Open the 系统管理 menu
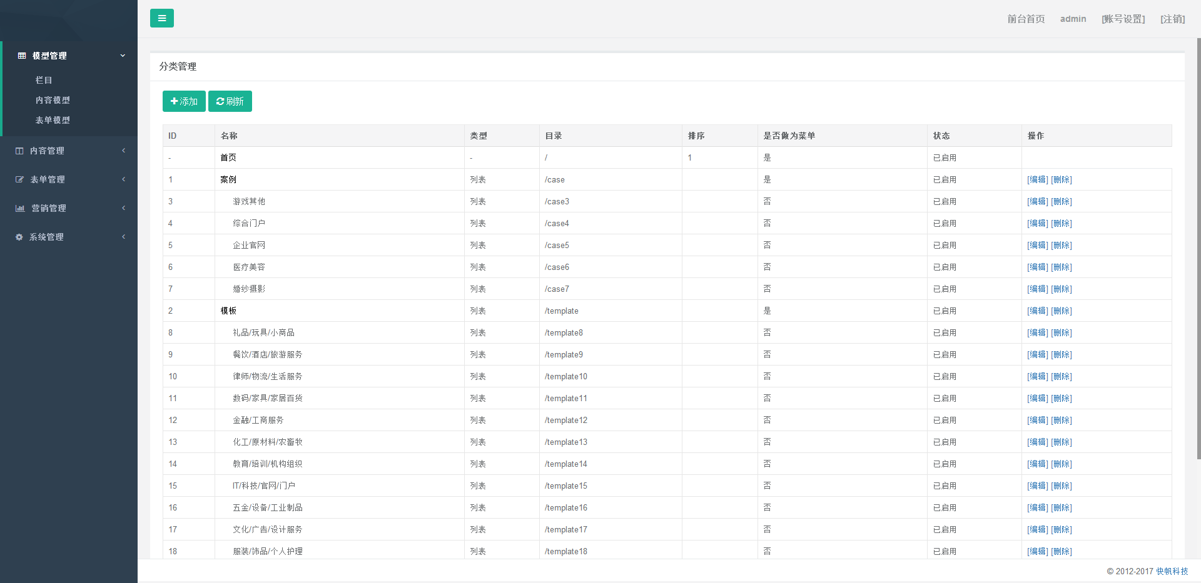The height and width of the screenshot is (583, 1201). pyautogui.click(x=69, y=237)
